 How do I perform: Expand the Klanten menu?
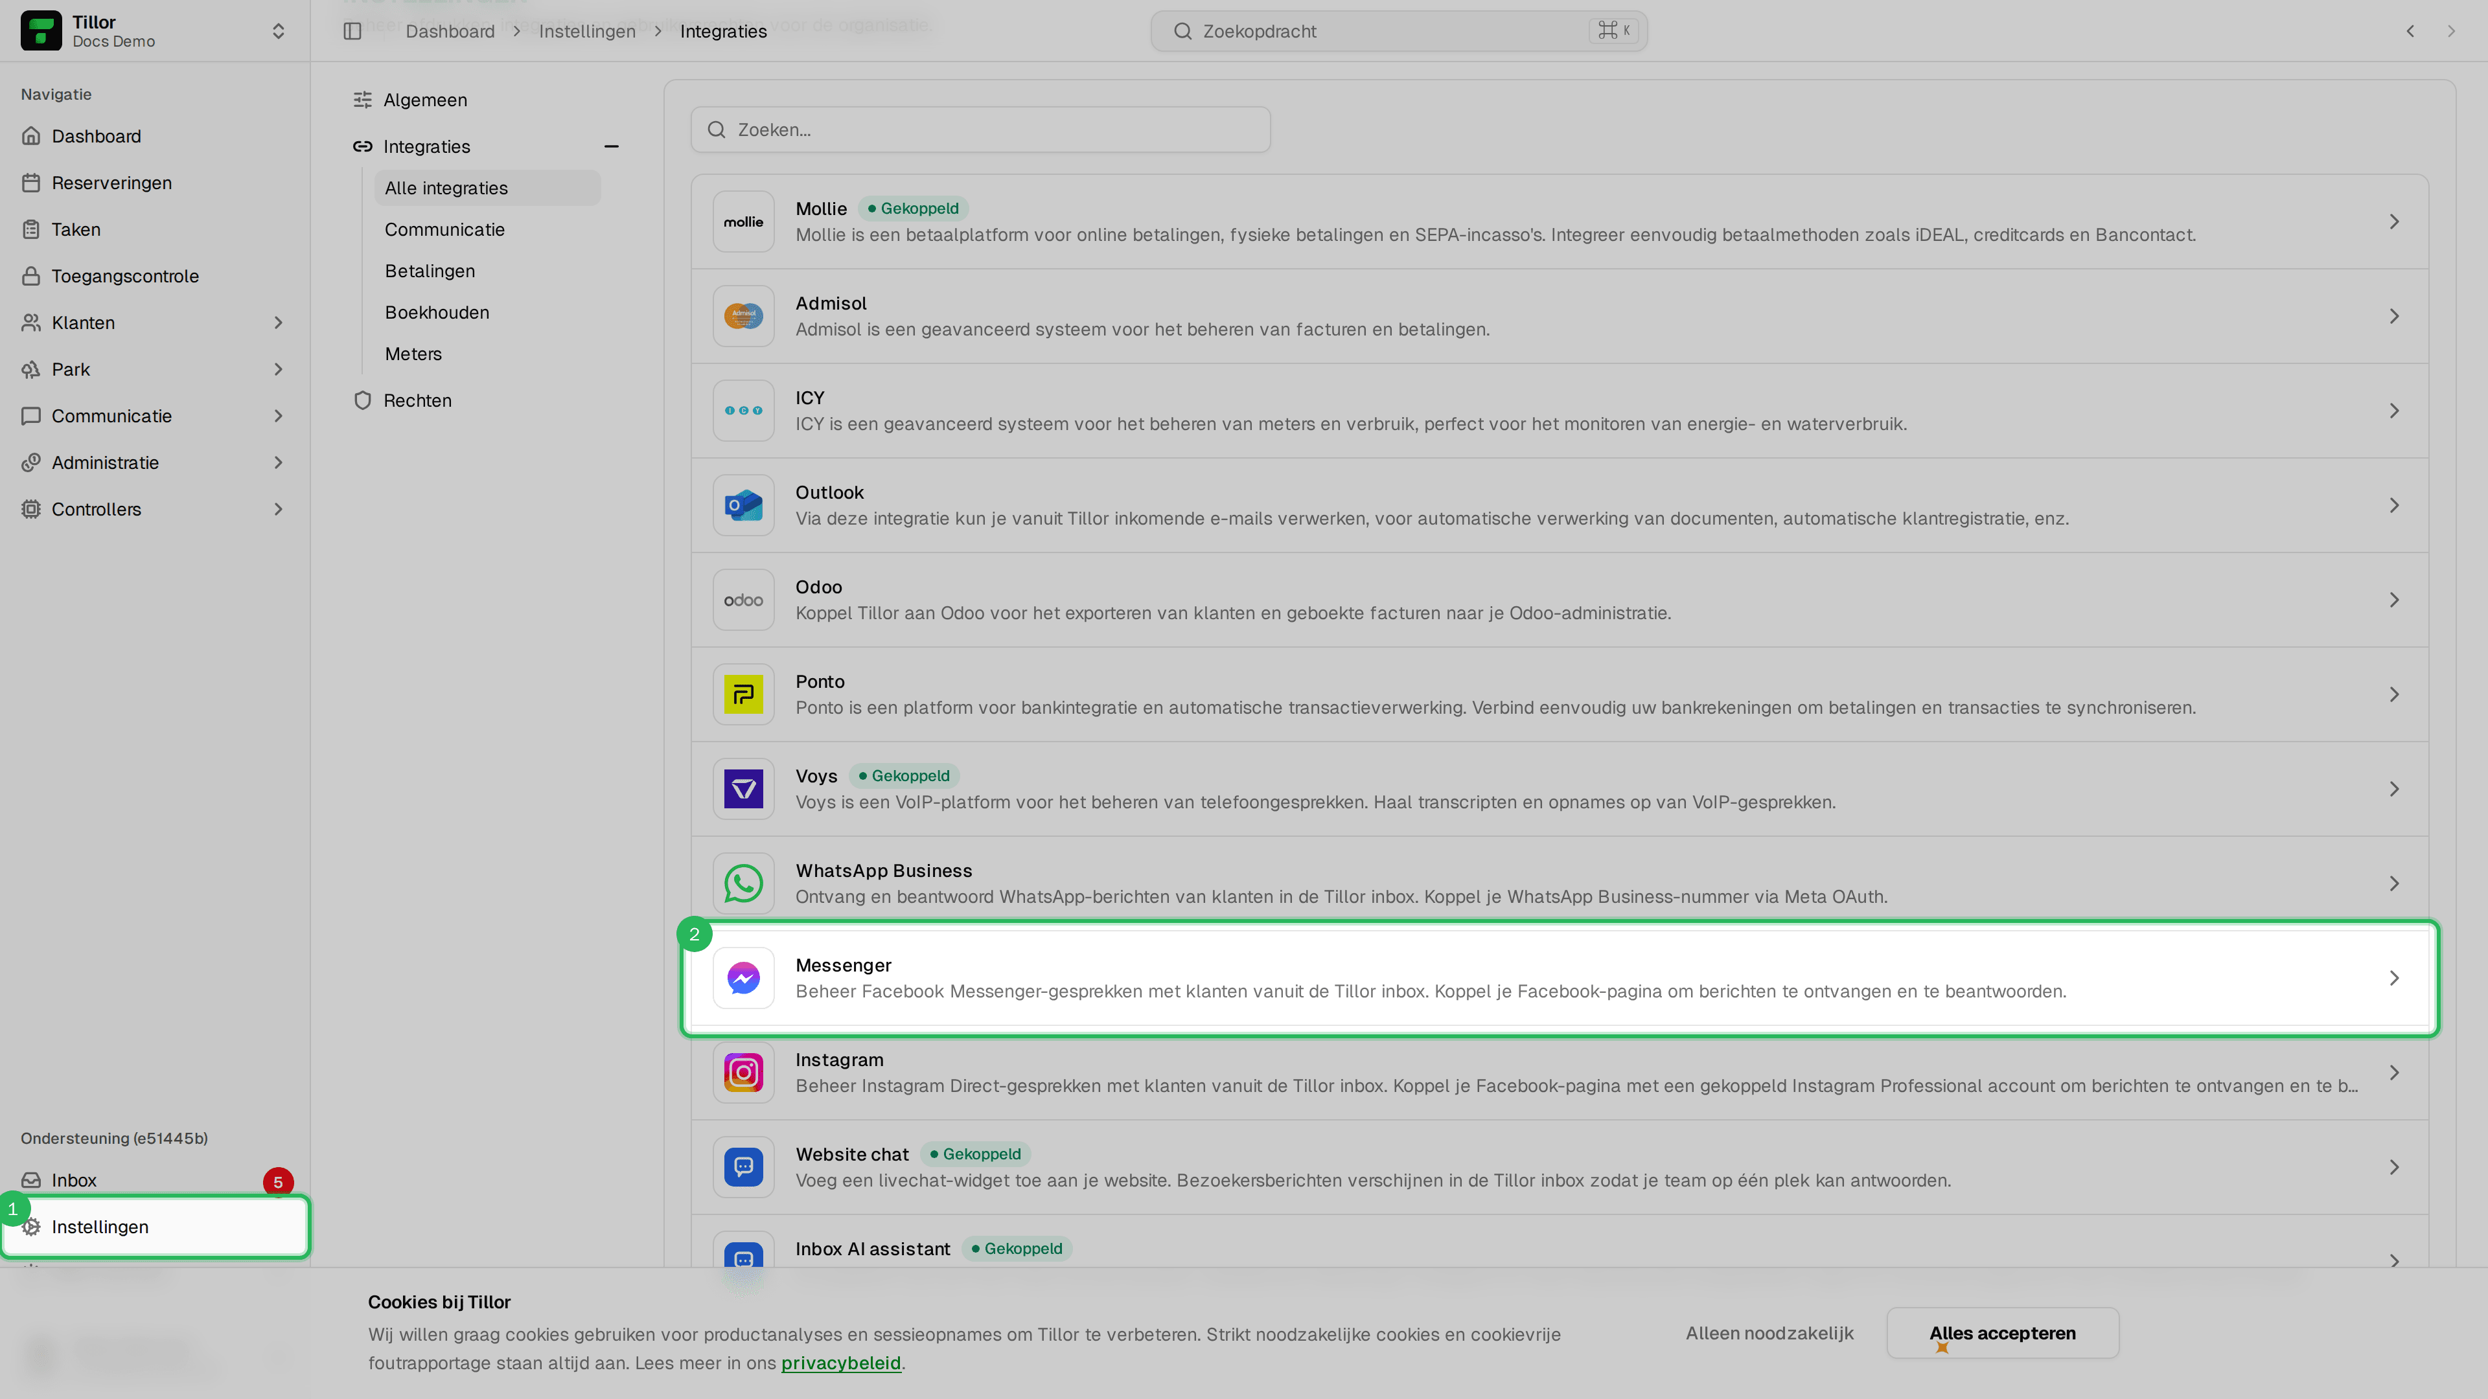(x=278, y=323)
